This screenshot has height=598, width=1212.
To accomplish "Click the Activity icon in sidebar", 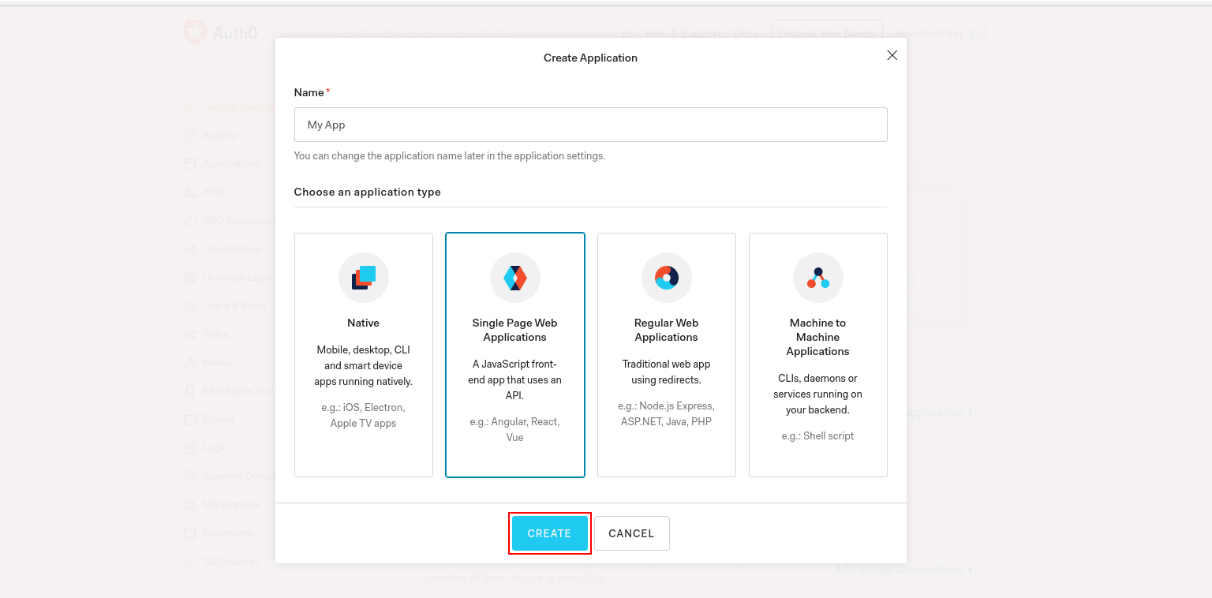I will [190, 136].
